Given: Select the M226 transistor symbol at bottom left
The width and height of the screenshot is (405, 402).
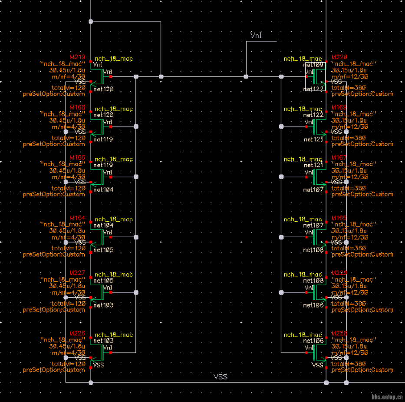Looking at the screenshot, I should click(99, 352).
